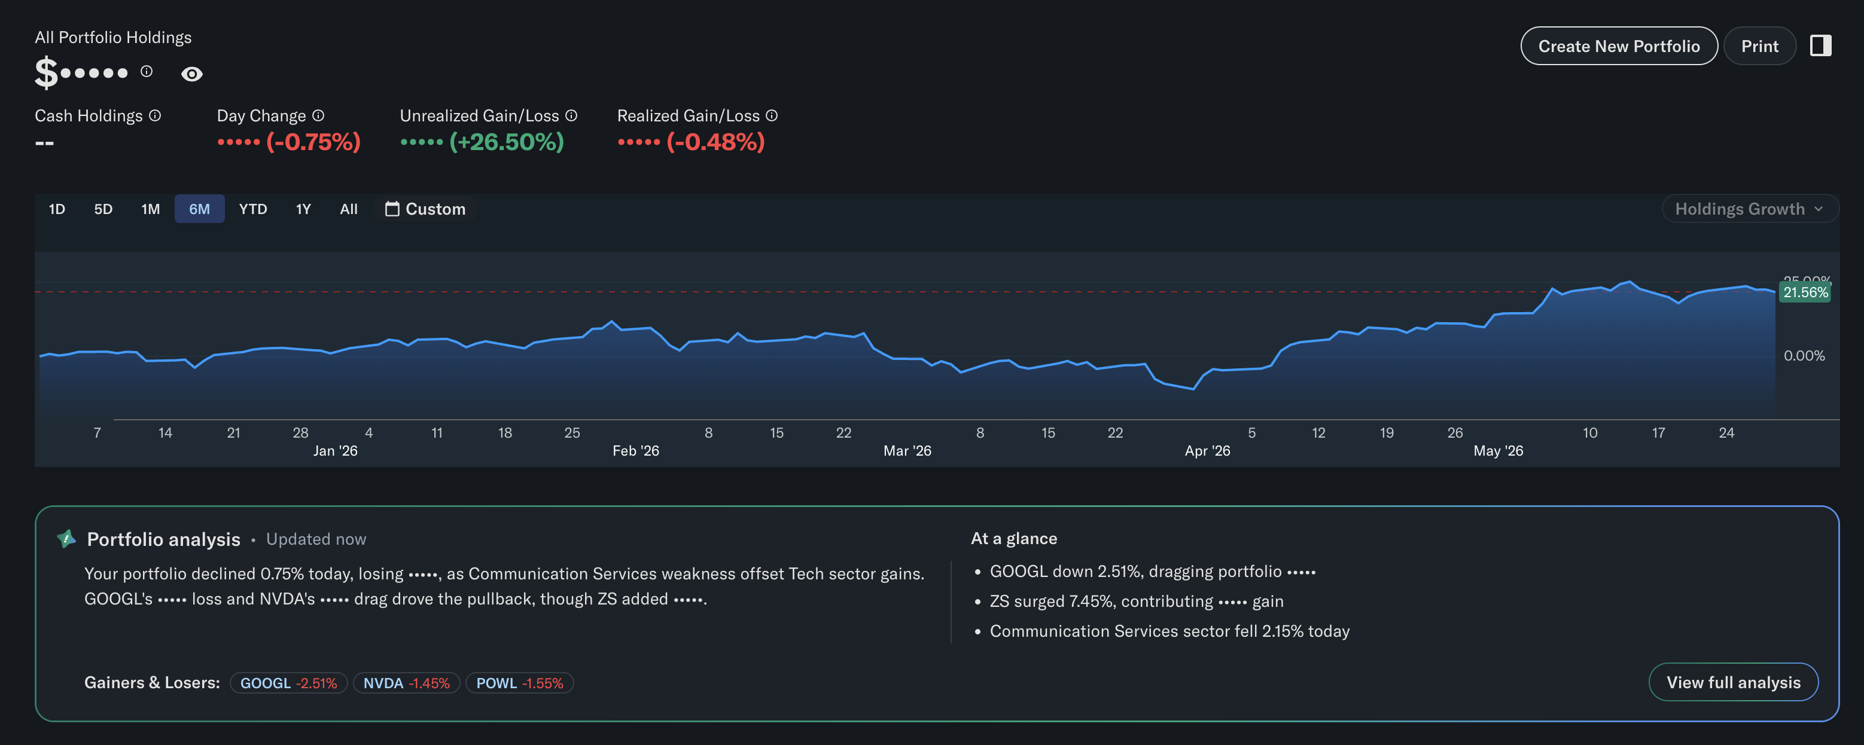Select the 1Y time range
The image size is (1864, 745).
point(303,209)
